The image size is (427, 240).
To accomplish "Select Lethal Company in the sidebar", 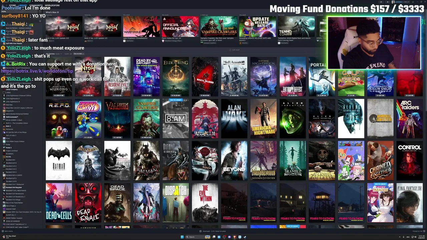I will (x=12, y=89).
